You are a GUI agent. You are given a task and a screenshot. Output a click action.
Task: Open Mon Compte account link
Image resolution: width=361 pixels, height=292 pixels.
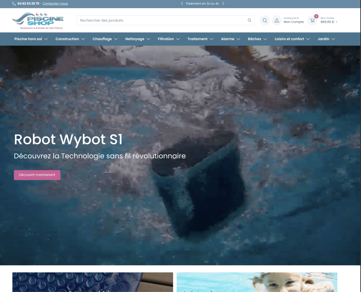(294, 22)
